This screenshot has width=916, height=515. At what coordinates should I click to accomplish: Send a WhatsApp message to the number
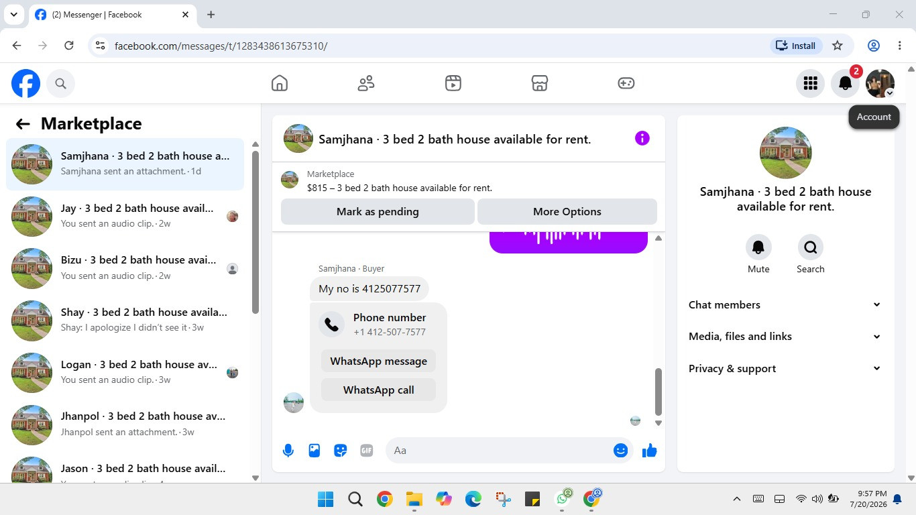(379, 361)
